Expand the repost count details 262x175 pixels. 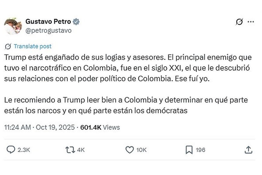80,149
